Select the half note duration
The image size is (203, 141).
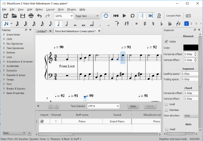tap(67, 24)
